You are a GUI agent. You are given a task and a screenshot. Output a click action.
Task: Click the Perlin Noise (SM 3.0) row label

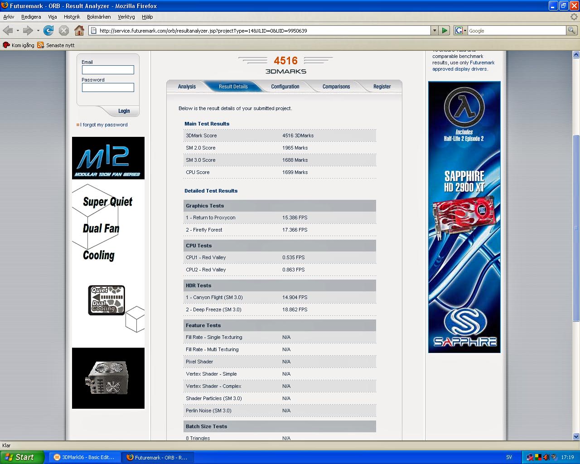208,411
